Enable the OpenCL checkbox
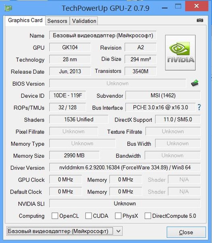The height and width of the screenshot is (243, 212). click(x=55, y=216)
